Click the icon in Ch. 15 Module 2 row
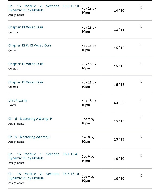 pyautogui.click(x=141, y=7)
